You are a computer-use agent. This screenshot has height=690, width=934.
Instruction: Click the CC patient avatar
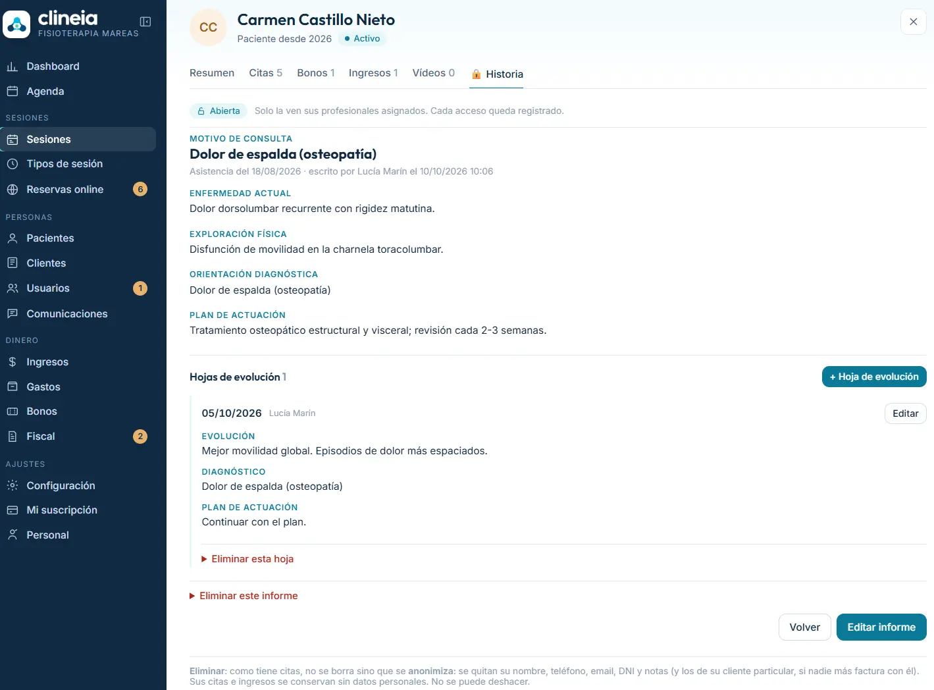coord(208,28)
